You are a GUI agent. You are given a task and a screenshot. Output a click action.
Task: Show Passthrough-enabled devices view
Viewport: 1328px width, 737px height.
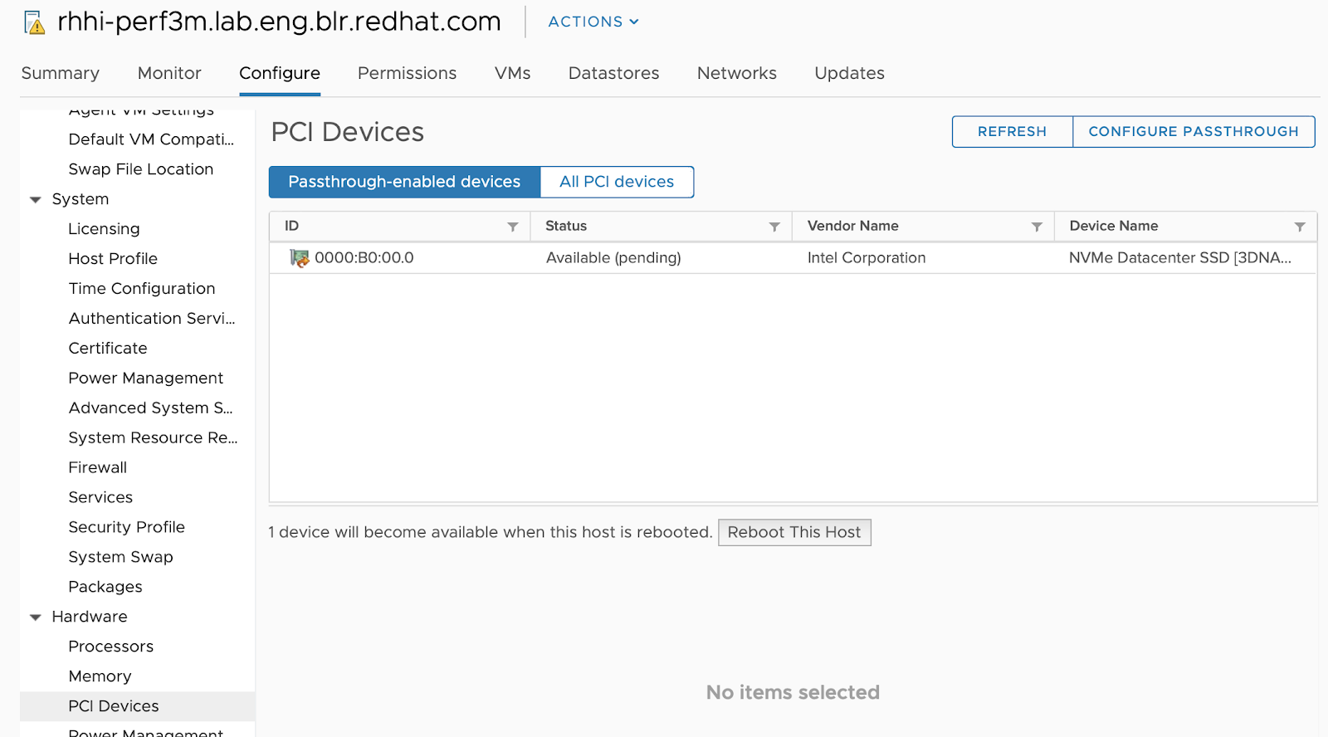[404, 182]
